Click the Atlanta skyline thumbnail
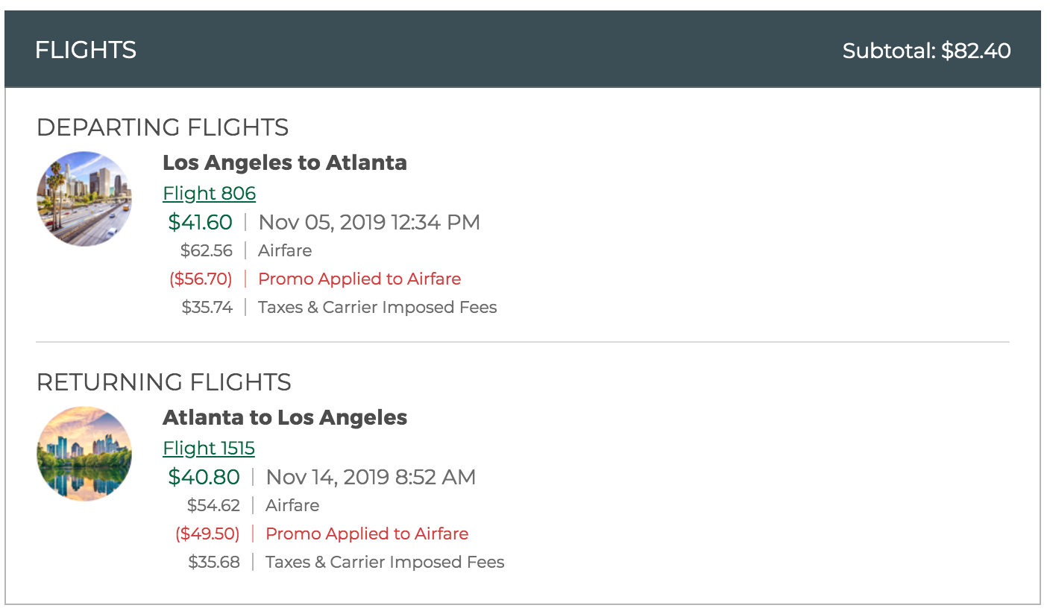1050x611 pixels. point(84,454)
